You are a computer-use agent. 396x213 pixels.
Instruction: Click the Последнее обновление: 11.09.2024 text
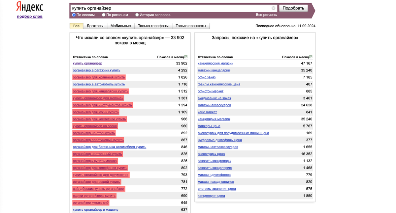pos(285,26)
